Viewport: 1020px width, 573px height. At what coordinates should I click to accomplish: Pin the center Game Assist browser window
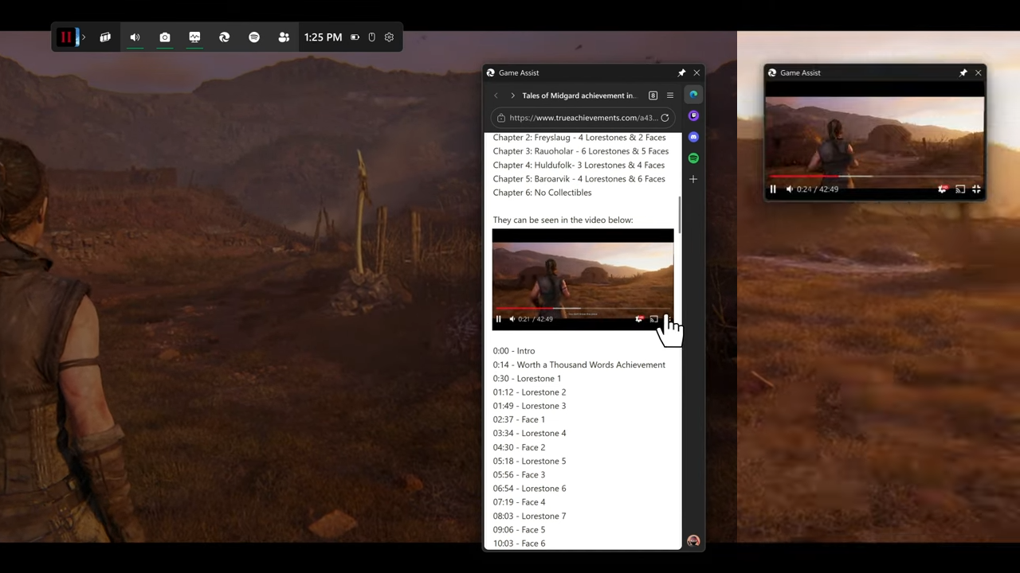[681, 72]
